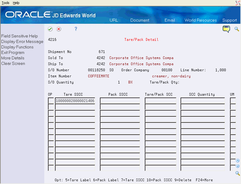This screenshot has width=241, height=184.
Task: Click the magnifier icon in the top toolbar
Action: (x=237, y=29)
